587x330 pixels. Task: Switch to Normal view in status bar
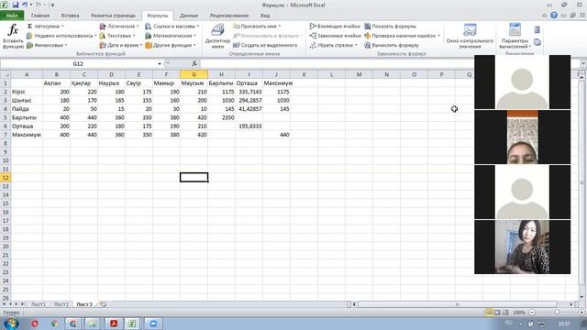[489, 312]
